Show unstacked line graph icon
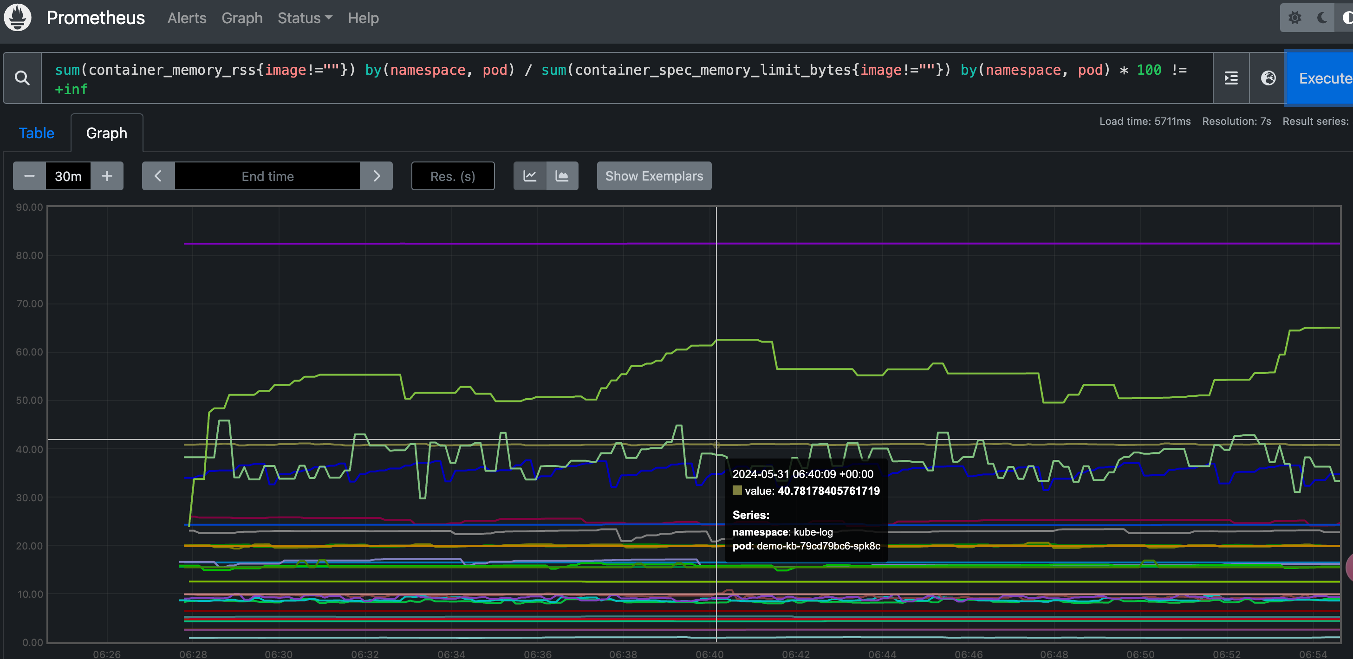Image resolution: width=1353 pixels, height=659 pixels. pyautogui.click(x=530, y=176)
